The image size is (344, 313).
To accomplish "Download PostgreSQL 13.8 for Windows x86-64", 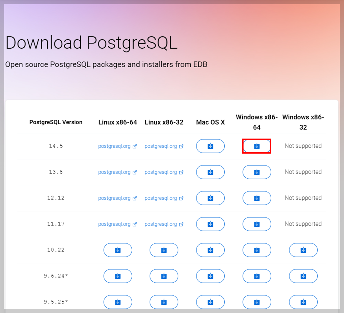I will pos(257,172).
